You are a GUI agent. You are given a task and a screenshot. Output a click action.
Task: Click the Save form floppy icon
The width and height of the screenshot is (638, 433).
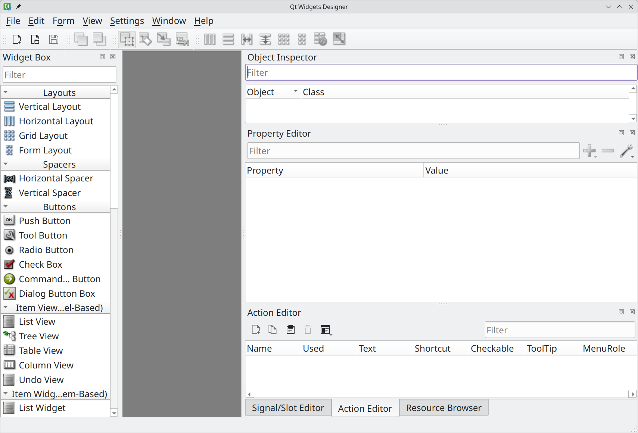(x=54, y=39)
